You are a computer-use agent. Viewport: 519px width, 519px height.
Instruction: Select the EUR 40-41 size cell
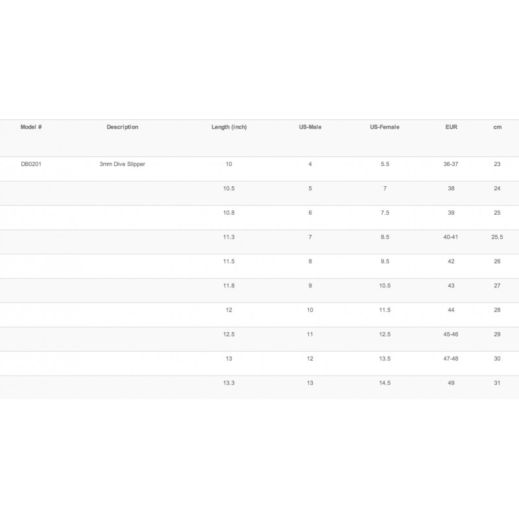tap(451, 237)
